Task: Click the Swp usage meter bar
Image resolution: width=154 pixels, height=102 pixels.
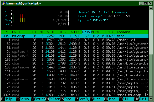Action: click(x=40, y=24)
